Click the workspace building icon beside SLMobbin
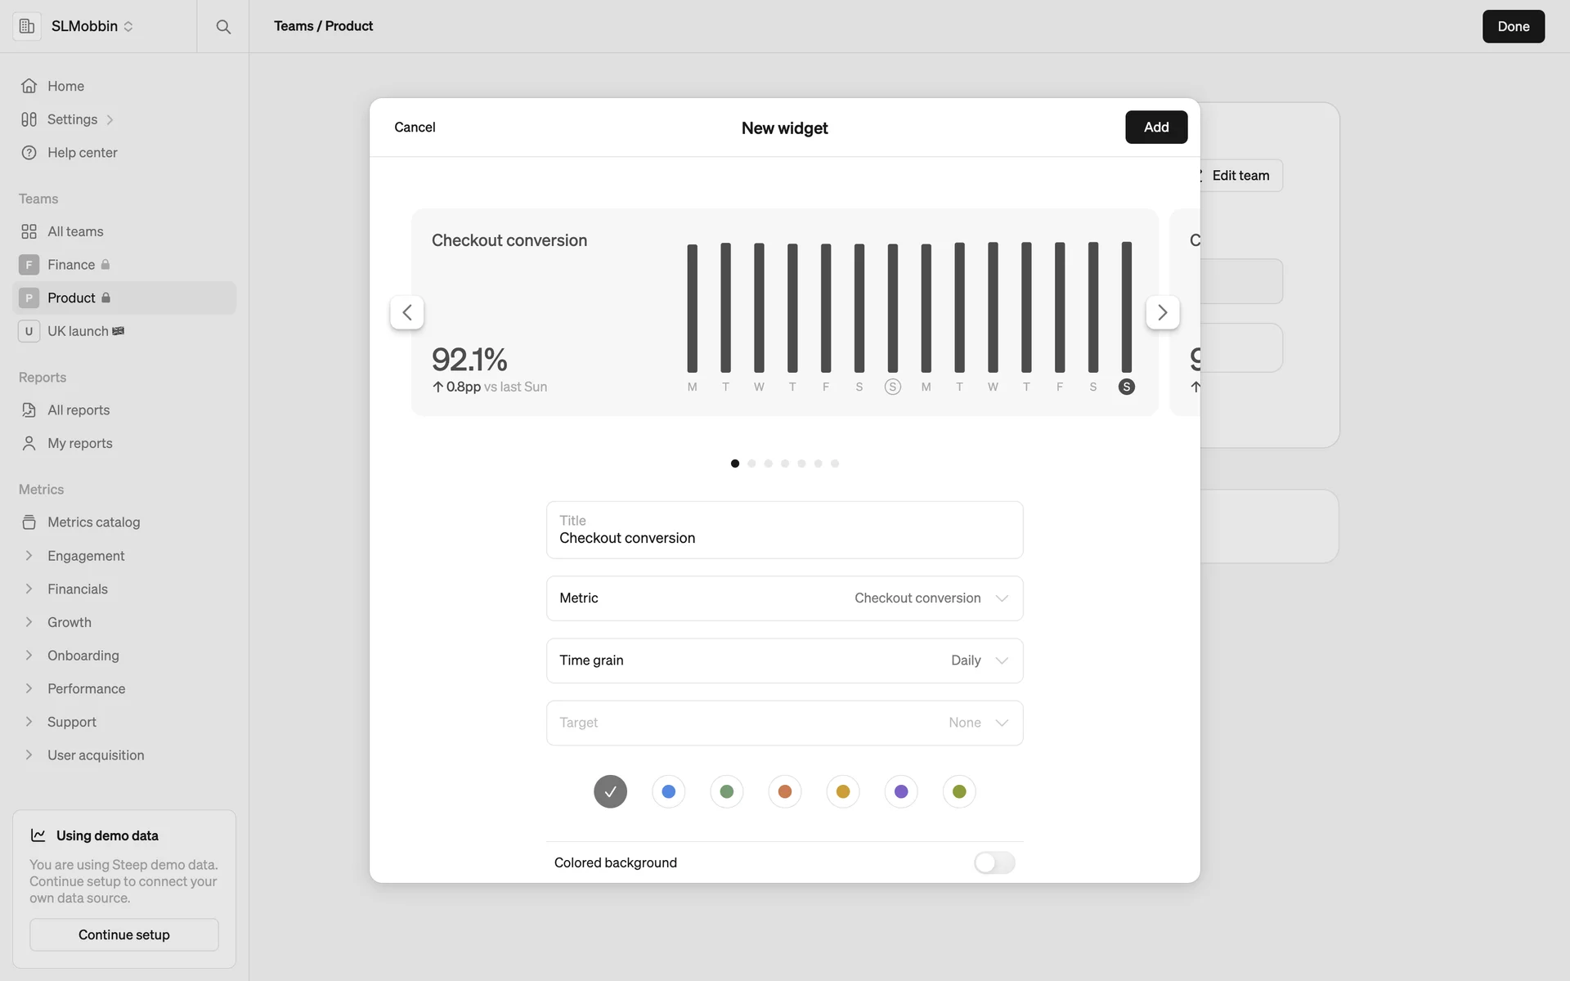 pyautogui.click(x=27, y=26)
